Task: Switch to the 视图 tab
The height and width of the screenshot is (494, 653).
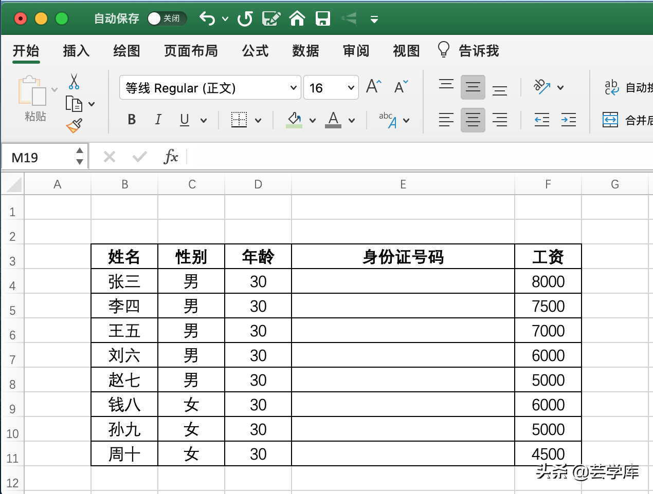Action: [406, 51]
